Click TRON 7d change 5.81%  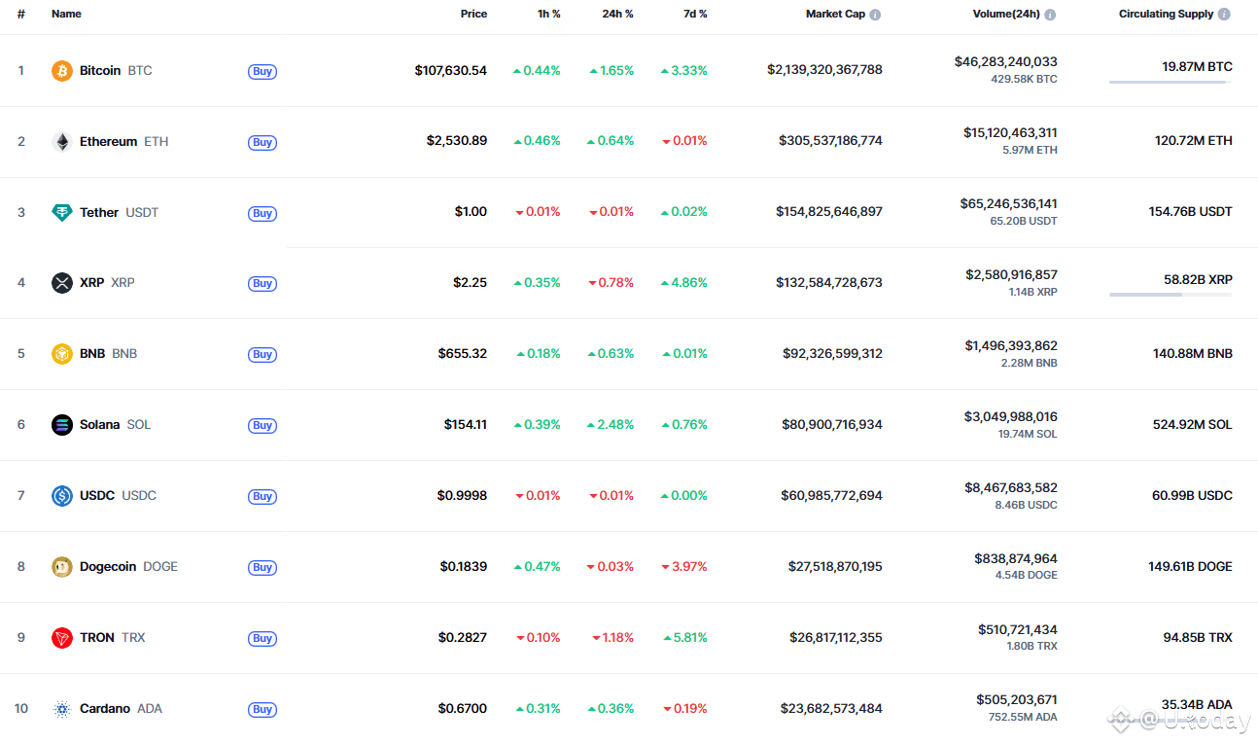(x=685, y=638)
